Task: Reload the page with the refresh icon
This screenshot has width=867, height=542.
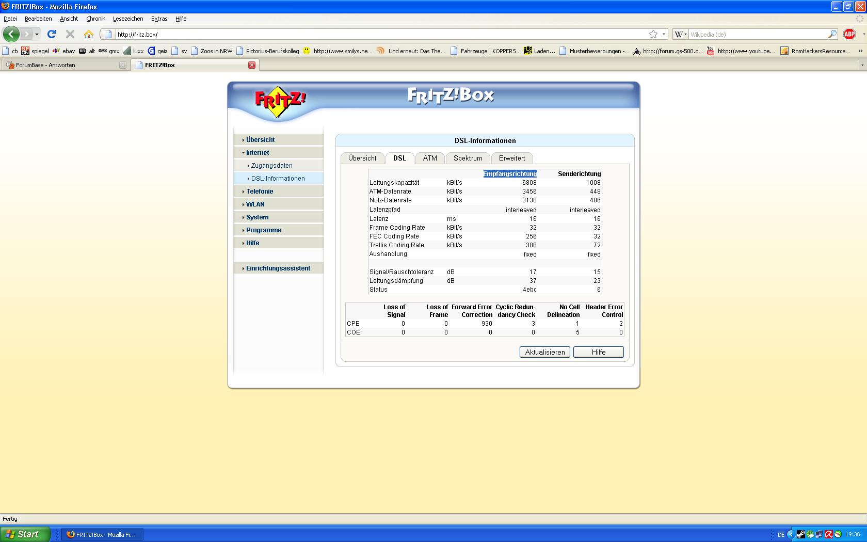Action: [x=51, y=34]
